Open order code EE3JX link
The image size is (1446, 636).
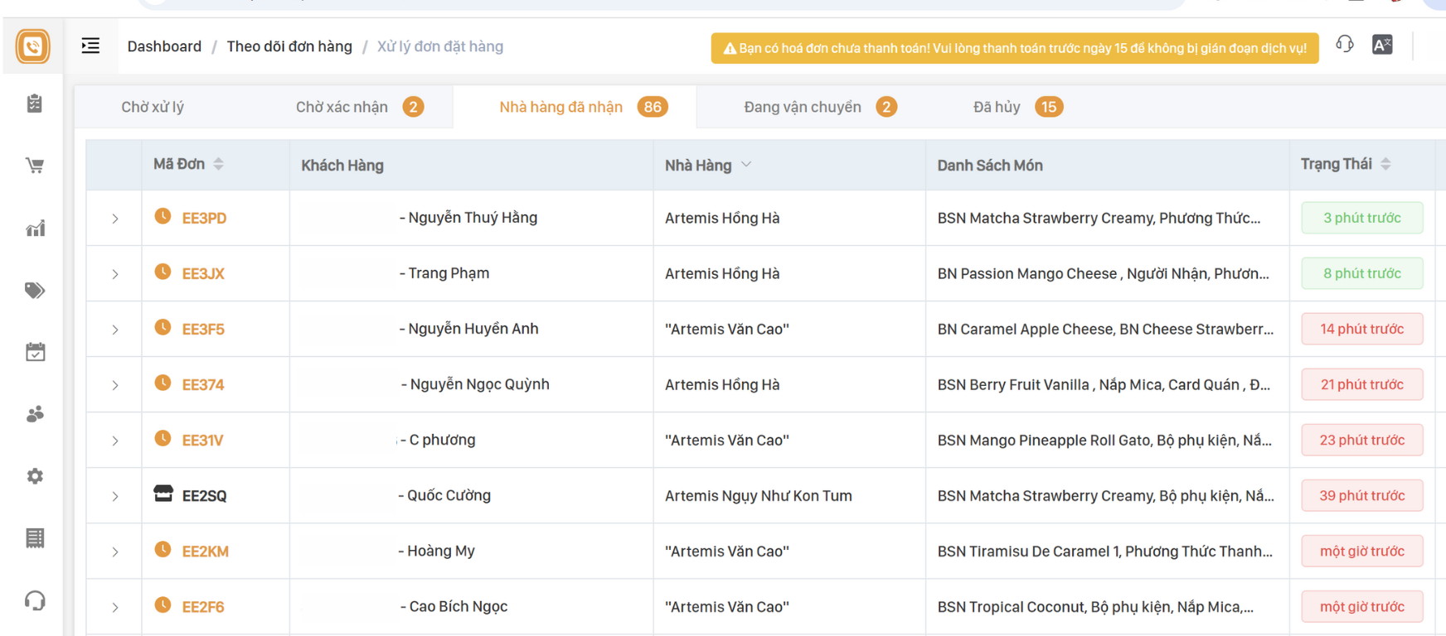point(203,274)
